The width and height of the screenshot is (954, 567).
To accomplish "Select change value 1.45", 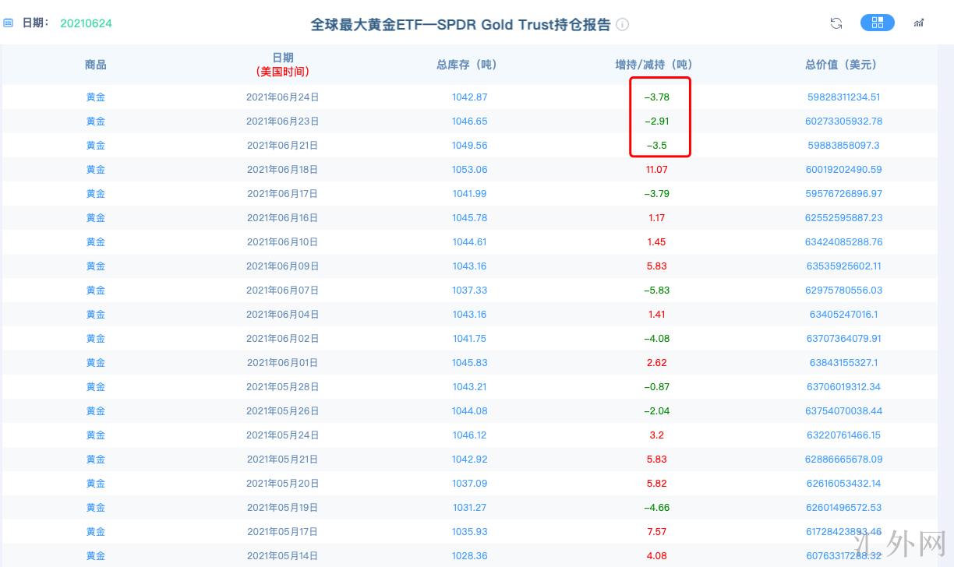I will click(x=656, y=242).
